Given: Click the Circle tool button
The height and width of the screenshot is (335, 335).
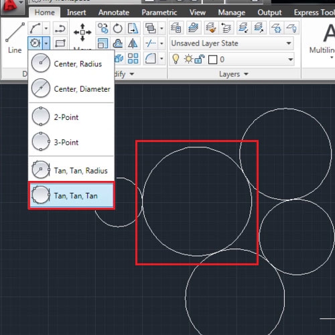Looking at the screenshot, I should point(36,43).
